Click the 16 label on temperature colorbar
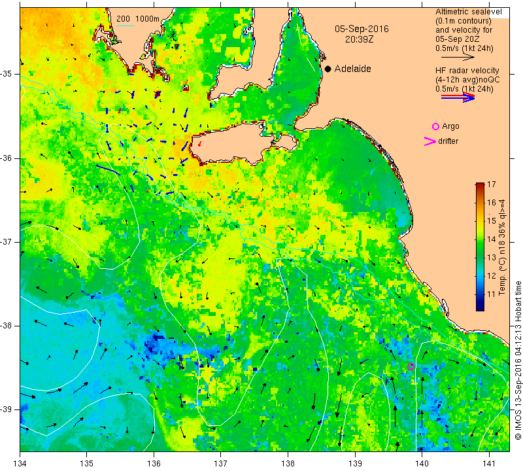This screenshot has width=523, height=471. 492,203
